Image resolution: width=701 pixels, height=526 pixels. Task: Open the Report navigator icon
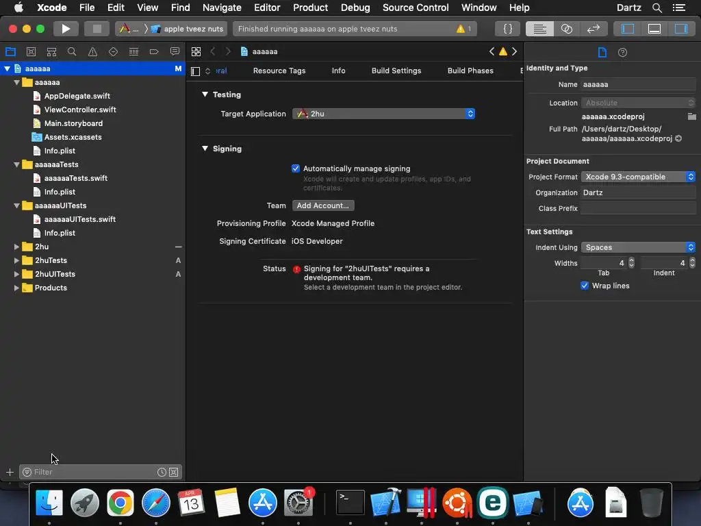175,52
